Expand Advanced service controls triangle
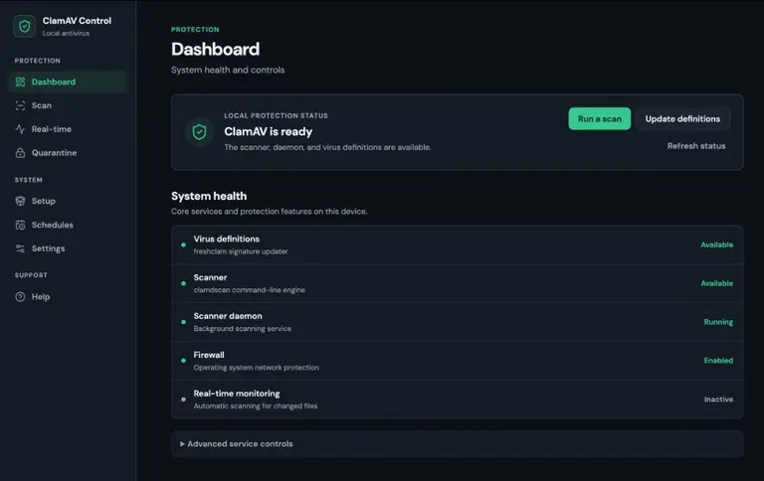The width and height of the screenshot is (764, 481). pos(182,444)
